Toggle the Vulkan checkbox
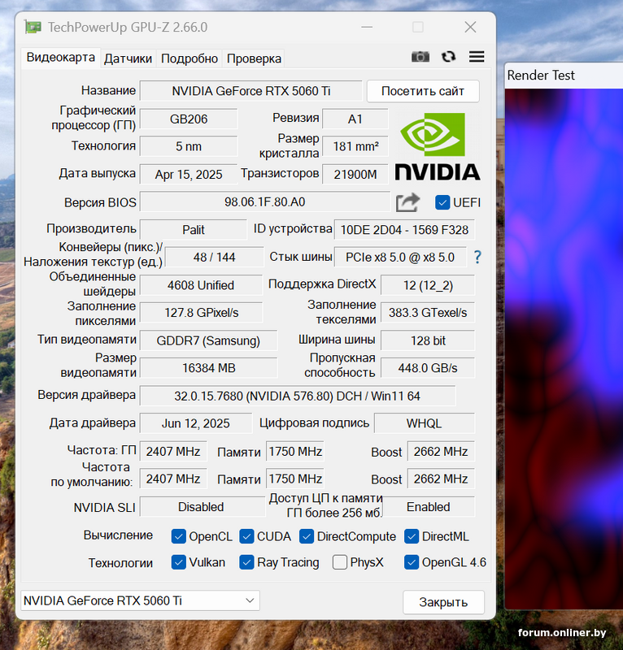 [178, 562]
